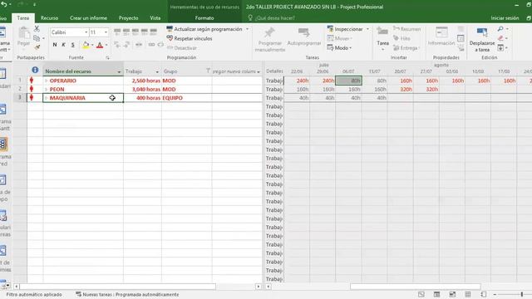Open the Formato ribbon tab
Image resolution: width=532 pixels, height=299 pixels.
(x=204, y=18)
